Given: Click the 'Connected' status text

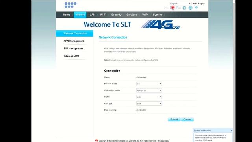Looking at the screenshot, I should (x=141, y=77).
